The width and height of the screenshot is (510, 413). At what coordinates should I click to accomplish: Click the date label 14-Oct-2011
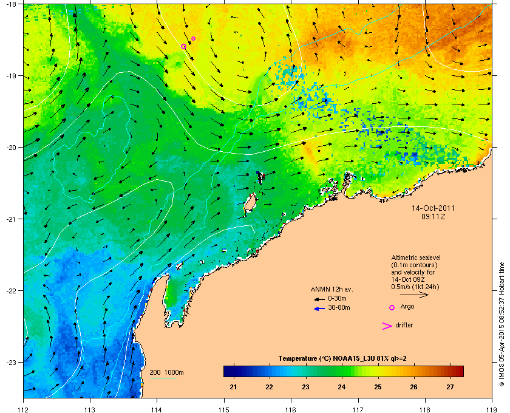[433, 208]
